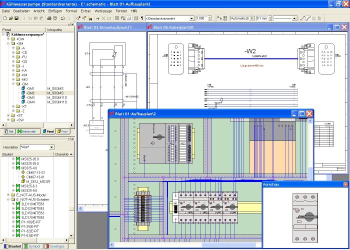Click the New document icon
The width and height of the screenshot is (350, 250).
(4, 18)
